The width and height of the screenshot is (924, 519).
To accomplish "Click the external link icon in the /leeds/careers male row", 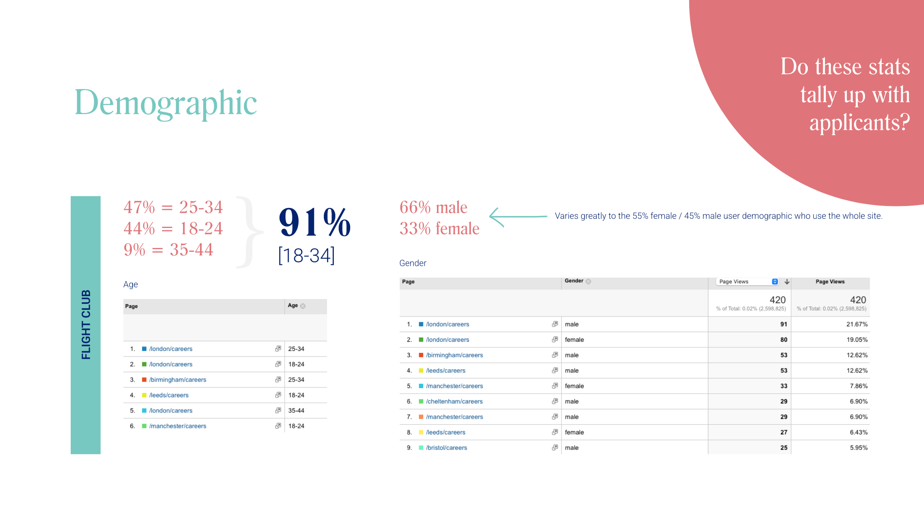I will click(555, 370).
